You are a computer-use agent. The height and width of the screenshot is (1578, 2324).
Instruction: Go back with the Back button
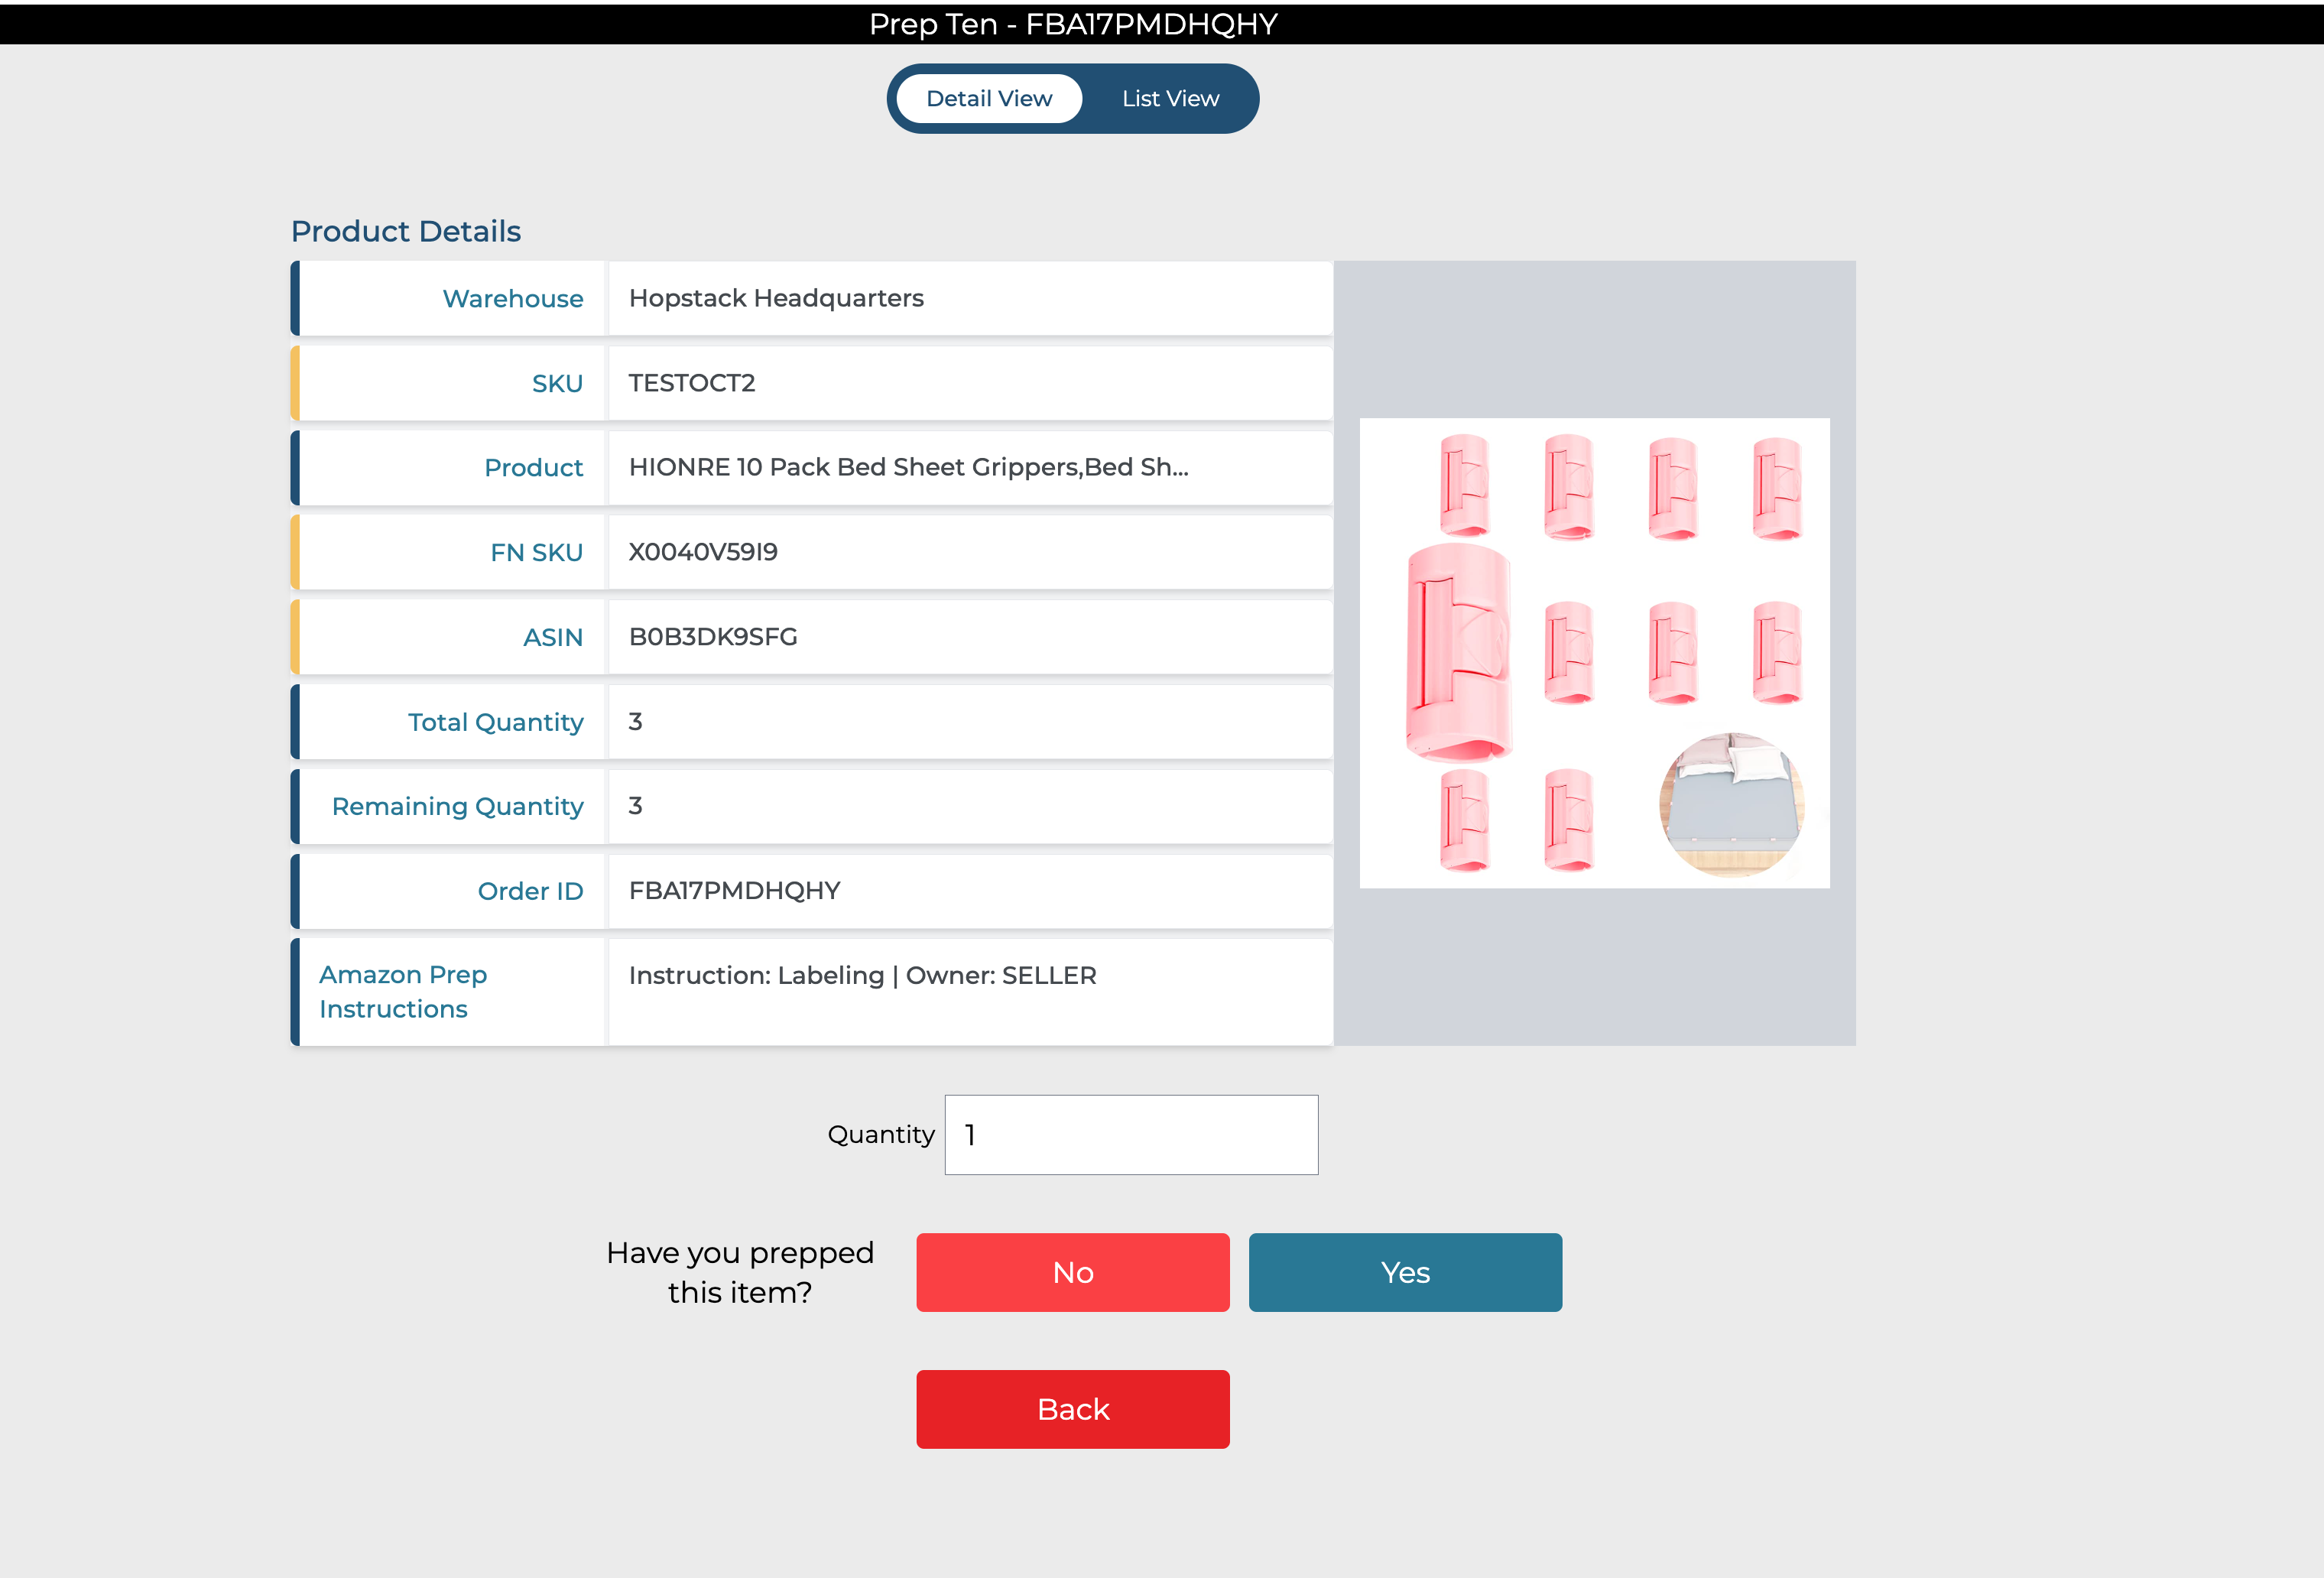click(x=1072, y=1409)
